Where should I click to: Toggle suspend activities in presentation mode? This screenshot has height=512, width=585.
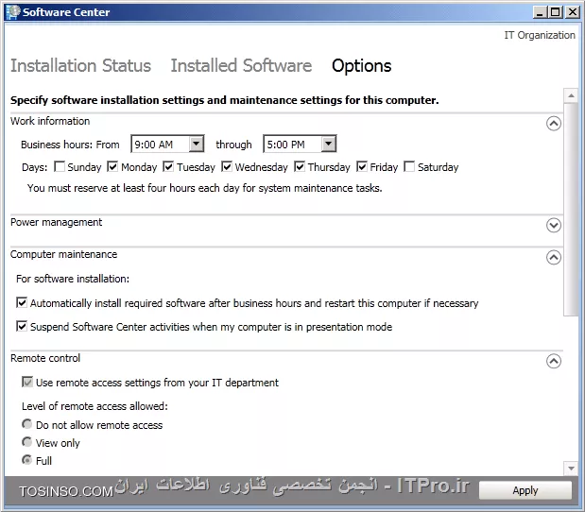pyautogui.click(x=22, y=326)
